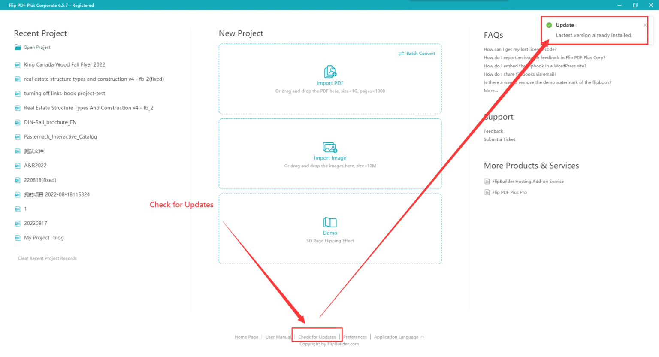Click the Import Image icon
Screen dimensions: 659x357
click(x=330, y=147)
